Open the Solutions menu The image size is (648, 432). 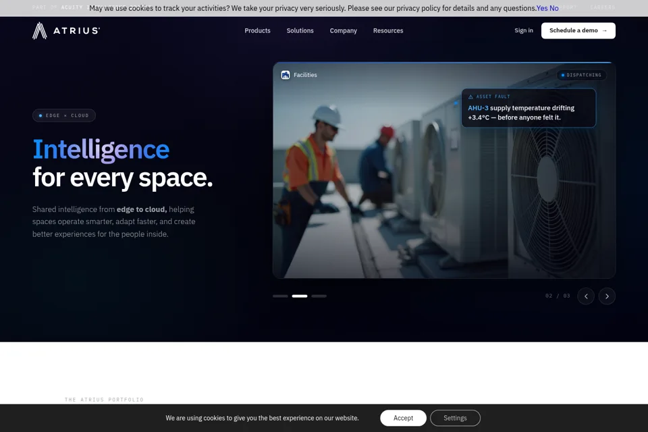coord(300,30)
